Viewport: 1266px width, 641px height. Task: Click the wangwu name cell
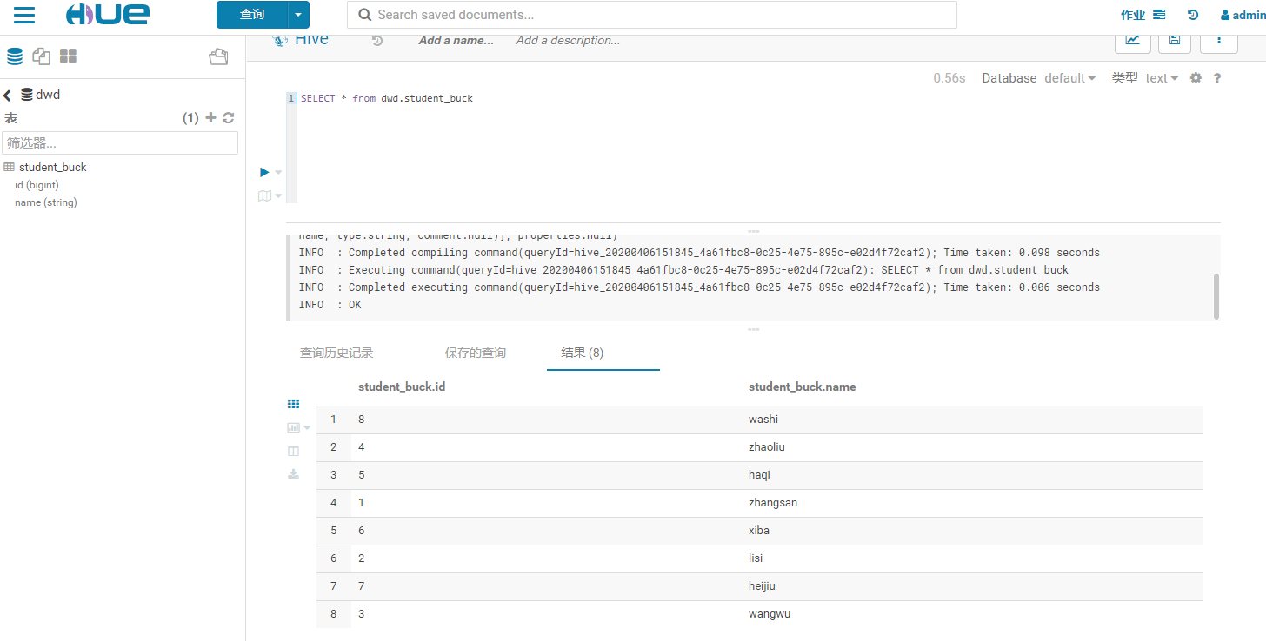pyautogui.click(x=770, y=614)
